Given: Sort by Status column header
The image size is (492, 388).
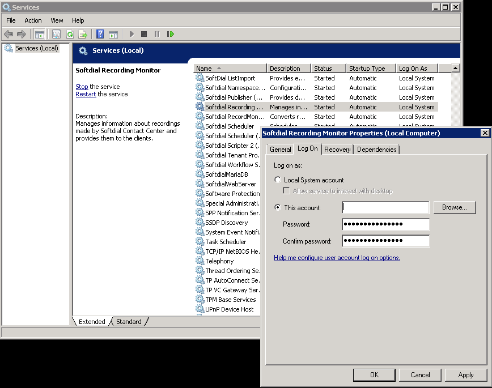Looking at the screenshot, I should [x=328, y=69].
